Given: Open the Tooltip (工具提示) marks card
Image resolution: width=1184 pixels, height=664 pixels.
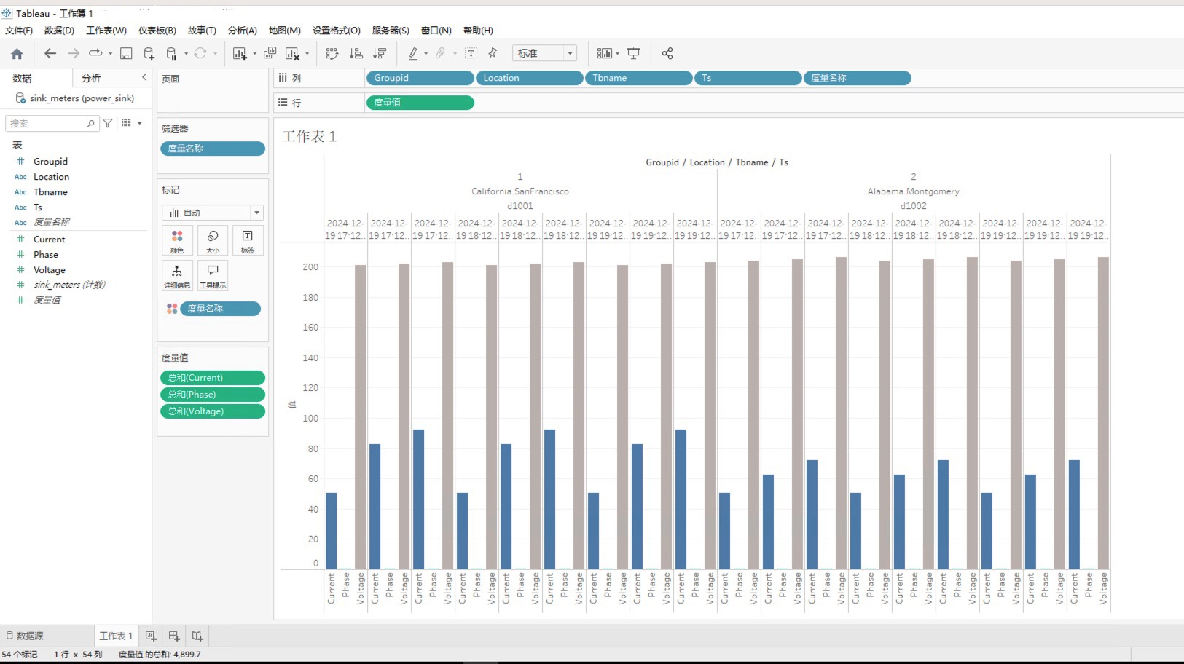Looking at the screenshot, I should [213, 275].
